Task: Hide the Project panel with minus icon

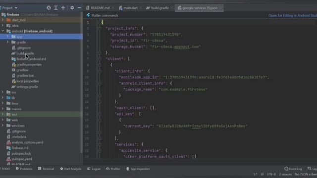Action: 79,8
